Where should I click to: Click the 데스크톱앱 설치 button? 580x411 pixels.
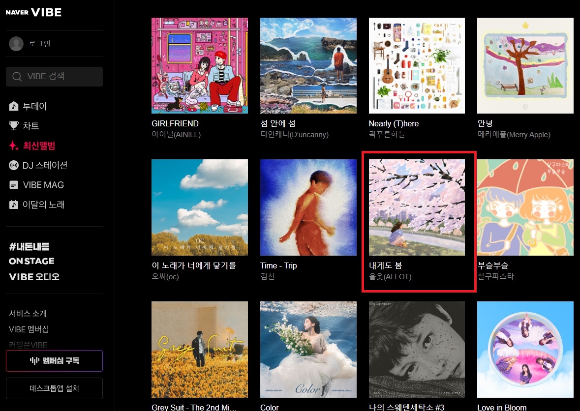55,388
